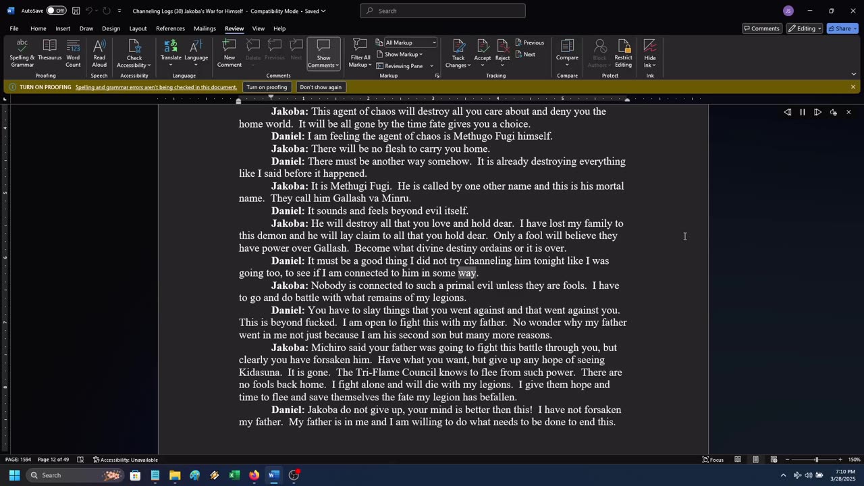Image resolution: width=864 pixels, height=486 pixels.
Task: Open the Comments pane button
Action: click(761, 28)
